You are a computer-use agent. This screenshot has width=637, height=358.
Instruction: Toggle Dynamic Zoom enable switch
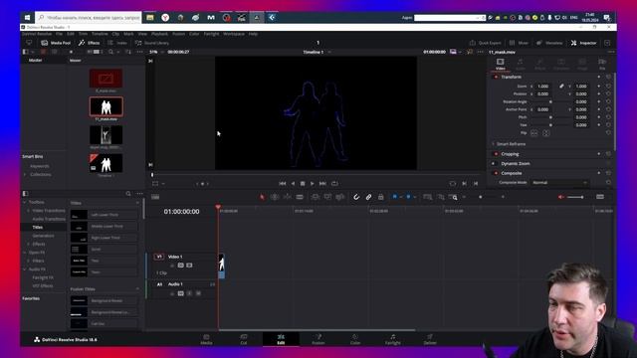tap(494, 163)
